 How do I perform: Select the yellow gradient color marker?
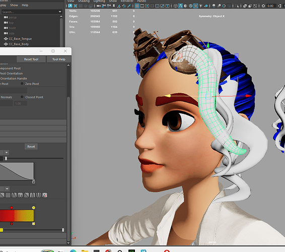[33, 208]
